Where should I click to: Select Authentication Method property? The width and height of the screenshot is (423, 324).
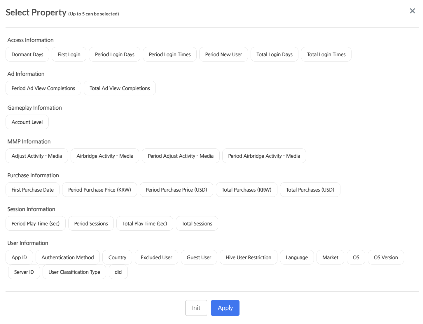tap(67, 258)
